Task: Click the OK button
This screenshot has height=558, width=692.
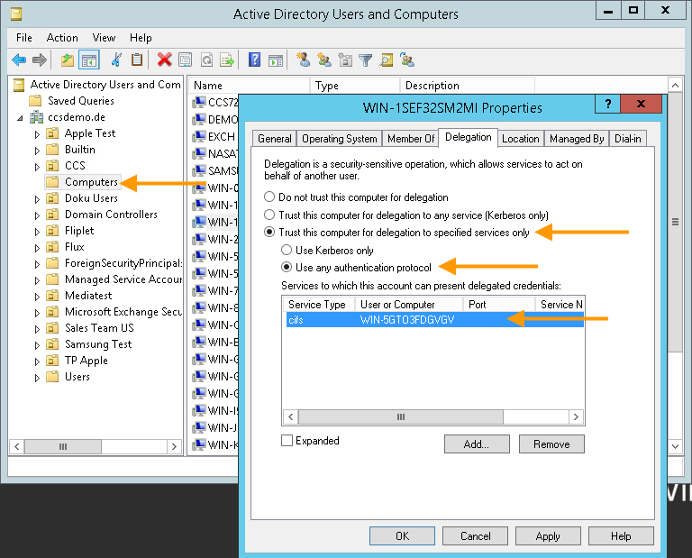Action: pyautogui.click(x=402, y=536)
